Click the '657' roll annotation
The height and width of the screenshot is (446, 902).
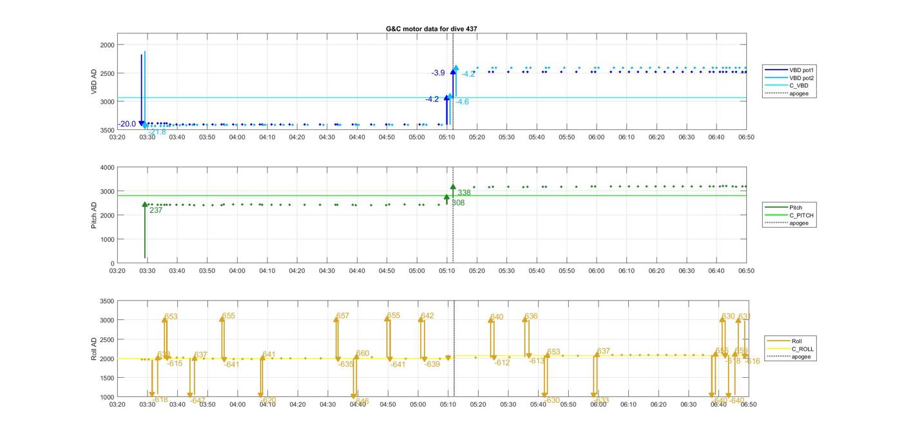343,316
